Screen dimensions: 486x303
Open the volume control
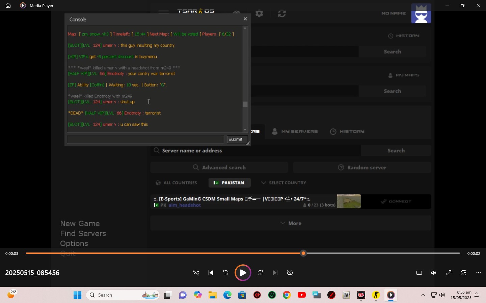(434, 273)
